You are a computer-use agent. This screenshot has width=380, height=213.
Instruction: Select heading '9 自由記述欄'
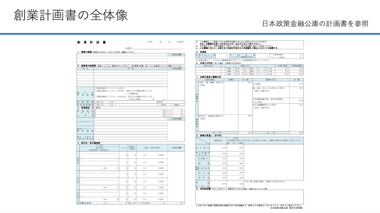[203, 189]
